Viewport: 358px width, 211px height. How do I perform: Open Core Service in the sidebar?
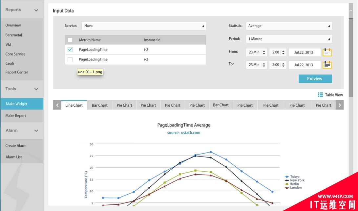15,54
